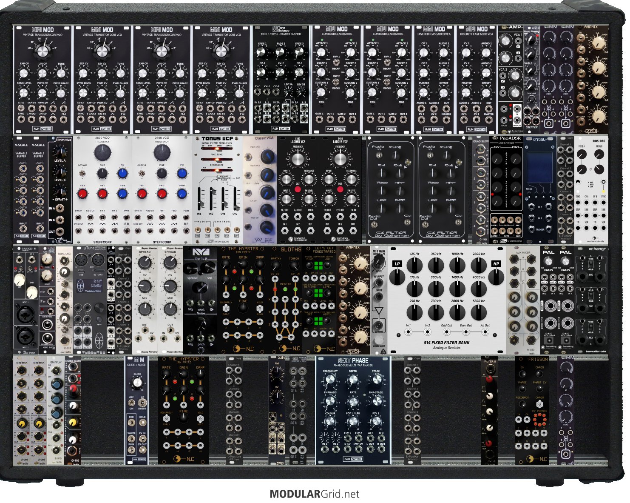Click the LP knob on 914 Filter Bank
Screen dimensions: 630x503
click(397, 277)
